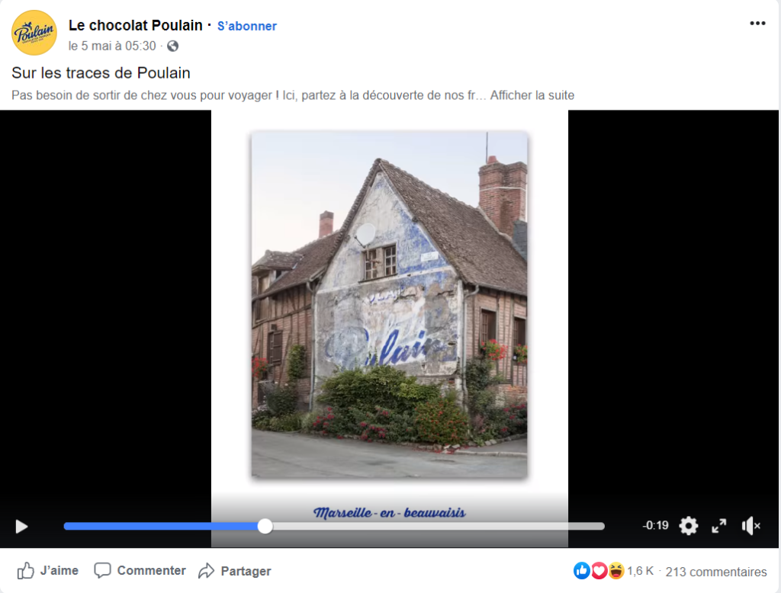781x593 pixels.
Task: Enter fullscreen video mode
Action: 718,526
